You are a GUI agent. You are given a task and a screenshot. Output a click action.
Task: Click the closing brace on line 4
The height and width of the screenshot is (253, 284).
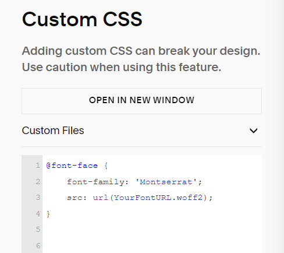(x=48, y=214)
